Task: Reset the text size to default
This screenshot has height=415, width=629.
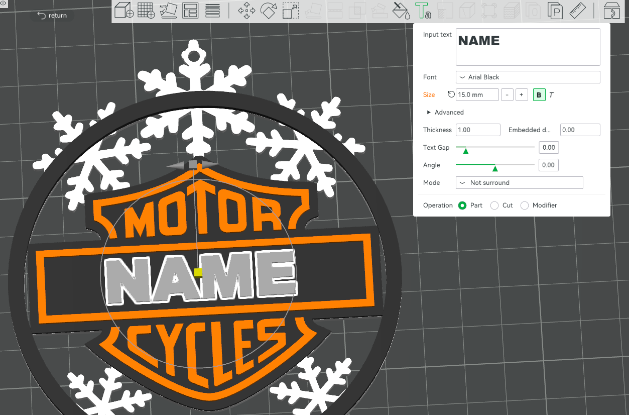Action: click(451, 94)
